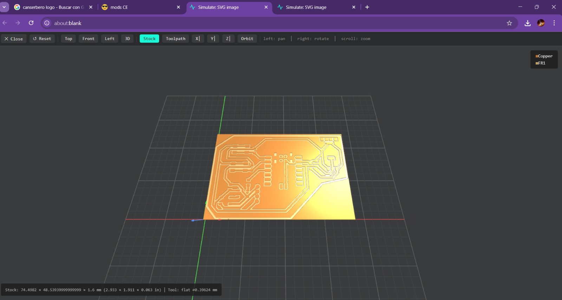Expand the tab search dropdown arrow

[4, 7]
